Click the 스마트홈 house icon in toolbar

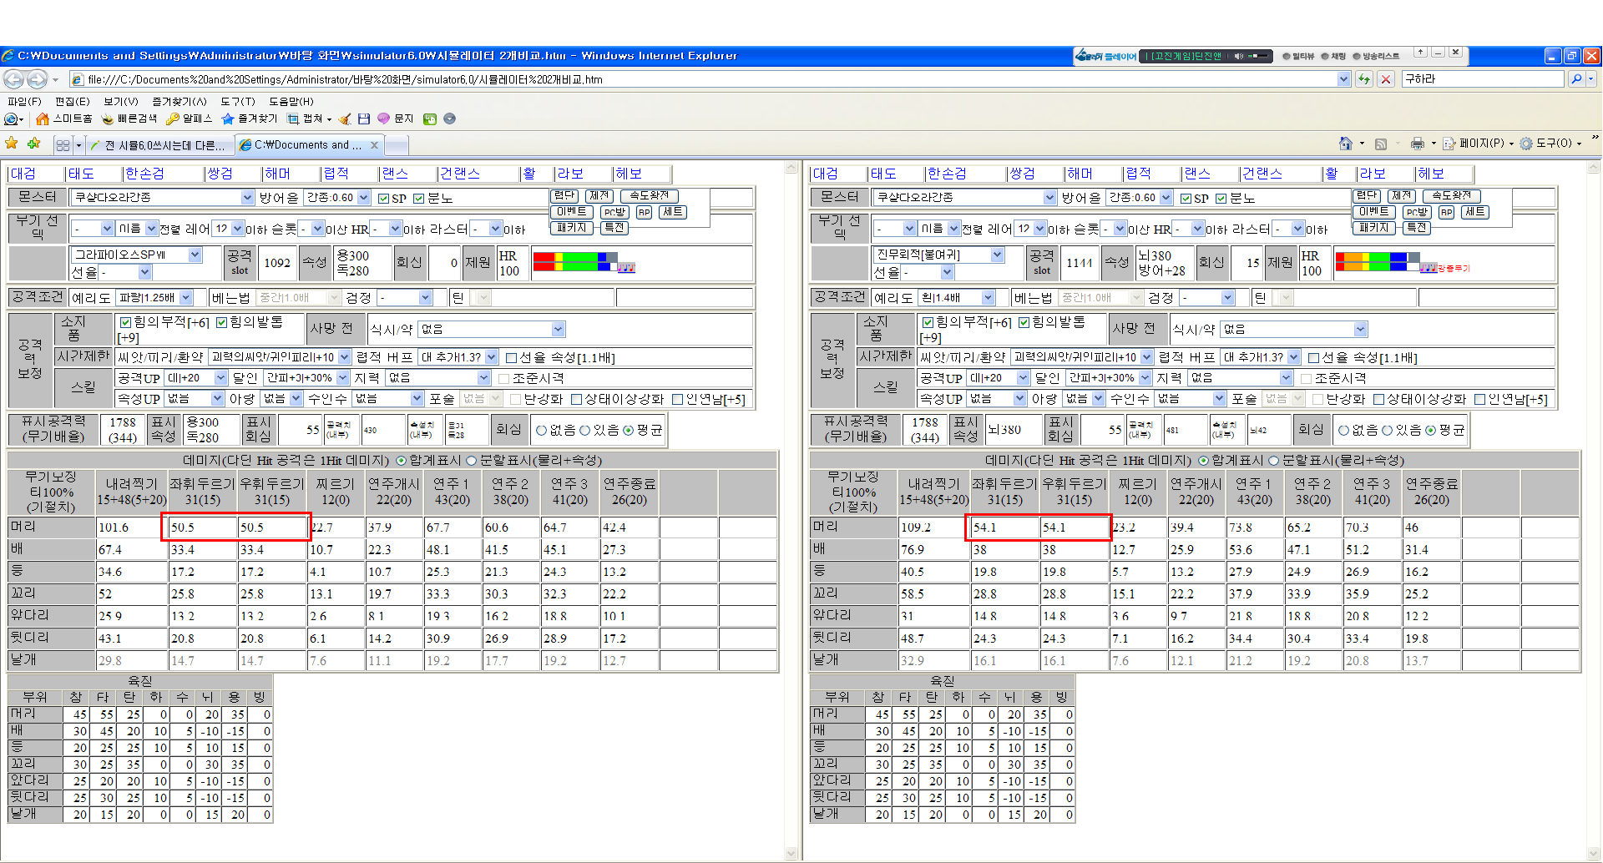tap(43, 119)
